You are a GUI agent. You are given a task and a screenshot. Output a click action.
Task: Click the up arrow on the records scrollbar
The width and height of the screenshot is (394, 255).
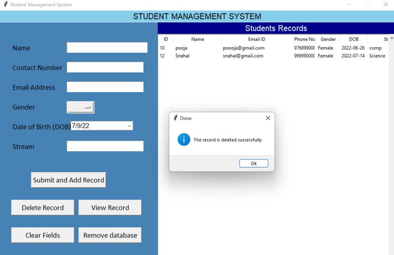point(391,37)
